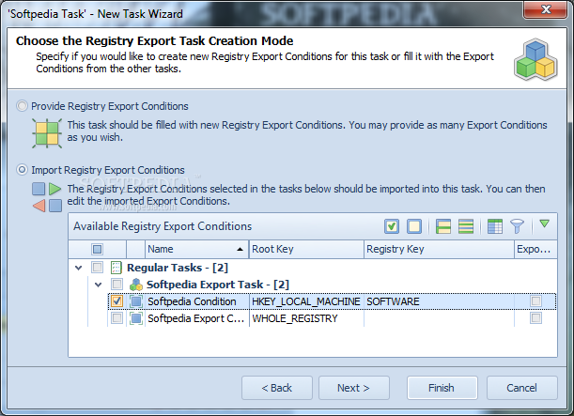Click the Expo... column header
574x416 pixels.
coord(535,249)
